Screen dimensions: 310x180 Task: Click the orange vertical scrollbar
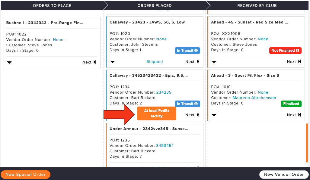click(x=307, y=143)
